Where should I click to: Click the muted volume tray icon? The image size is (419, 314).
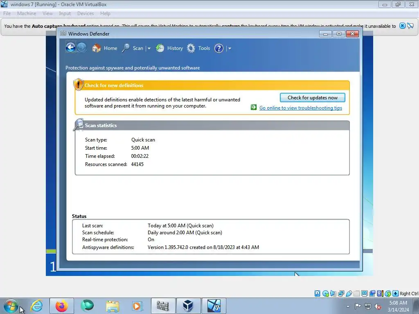coord(378,306)
